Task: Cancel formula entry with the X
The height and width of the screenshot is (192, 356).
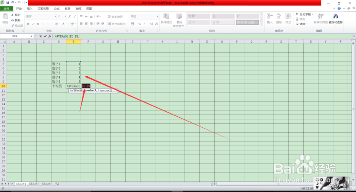Action: [41, 36]
